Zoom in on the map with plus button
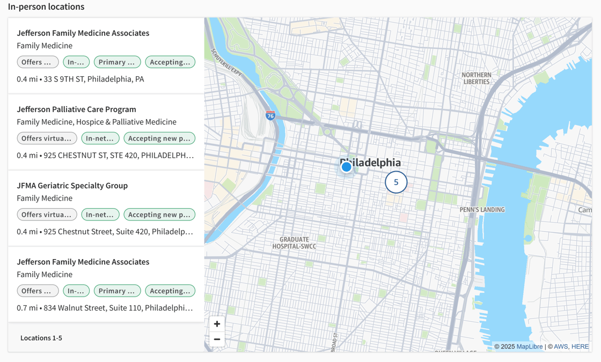 point(217,324)
